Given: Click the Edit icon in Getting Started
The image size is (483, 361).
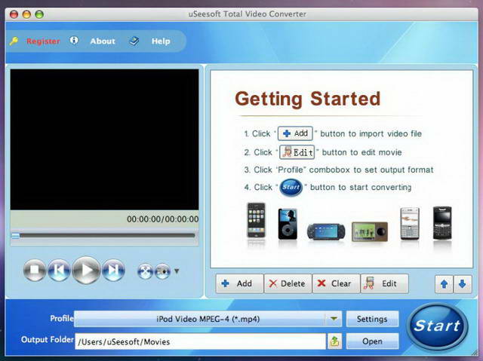Looking at the screenshot, I should 297,152.
